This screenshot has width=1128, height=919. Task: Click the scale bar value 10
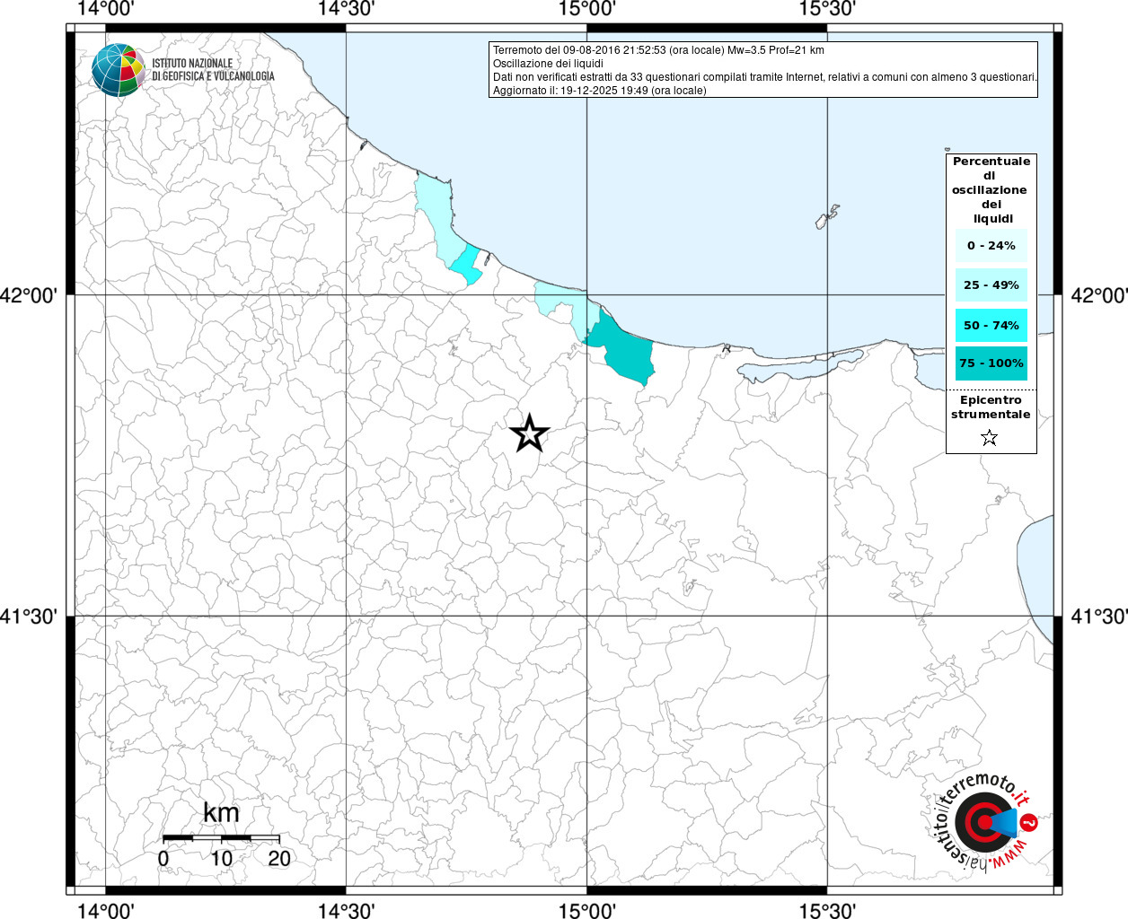(221, 858)
